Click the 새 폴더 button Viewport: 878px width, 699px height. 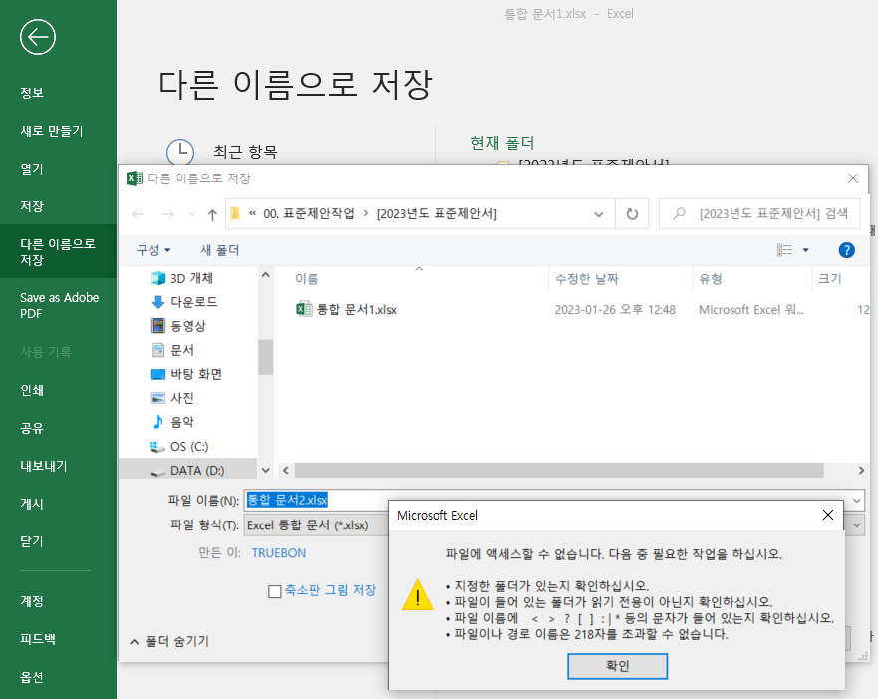[x=219, y=250]
